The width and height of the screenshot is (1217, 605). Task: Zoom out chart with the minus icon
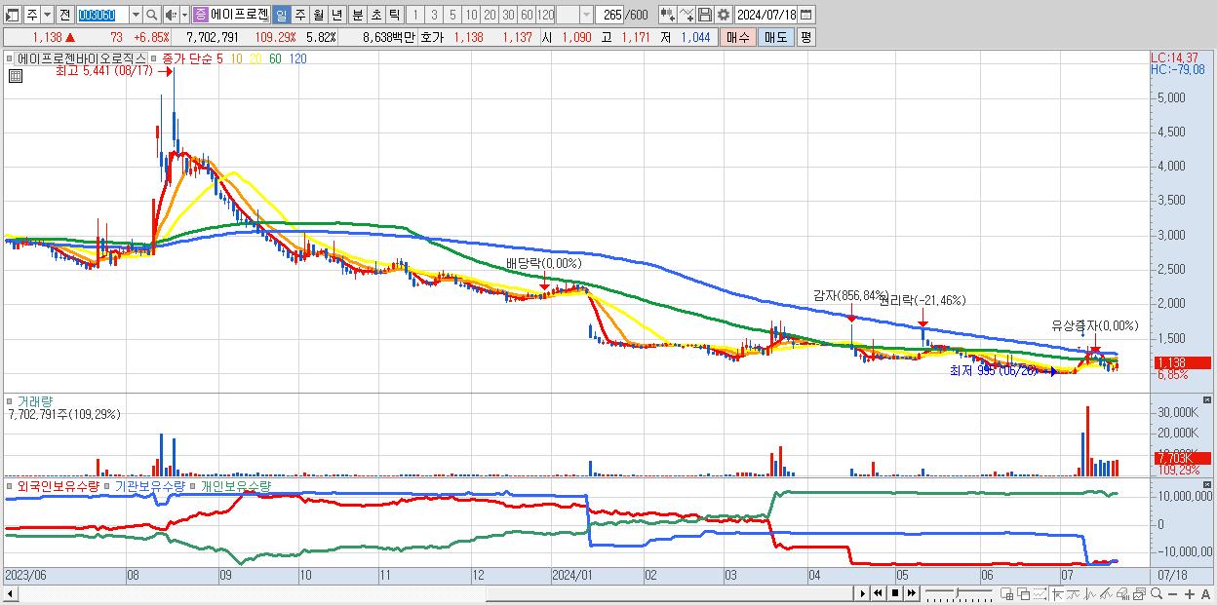tap(1172, 593)
